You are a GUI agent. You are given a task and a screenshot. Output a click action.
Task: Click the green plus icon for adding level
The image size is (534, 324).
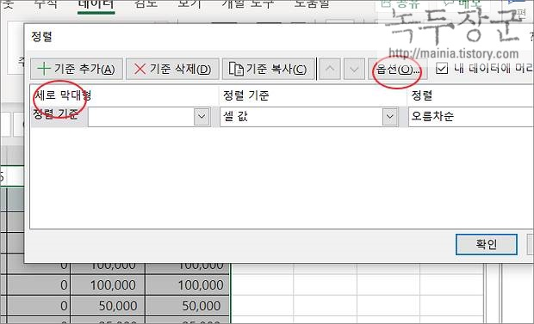44,69
